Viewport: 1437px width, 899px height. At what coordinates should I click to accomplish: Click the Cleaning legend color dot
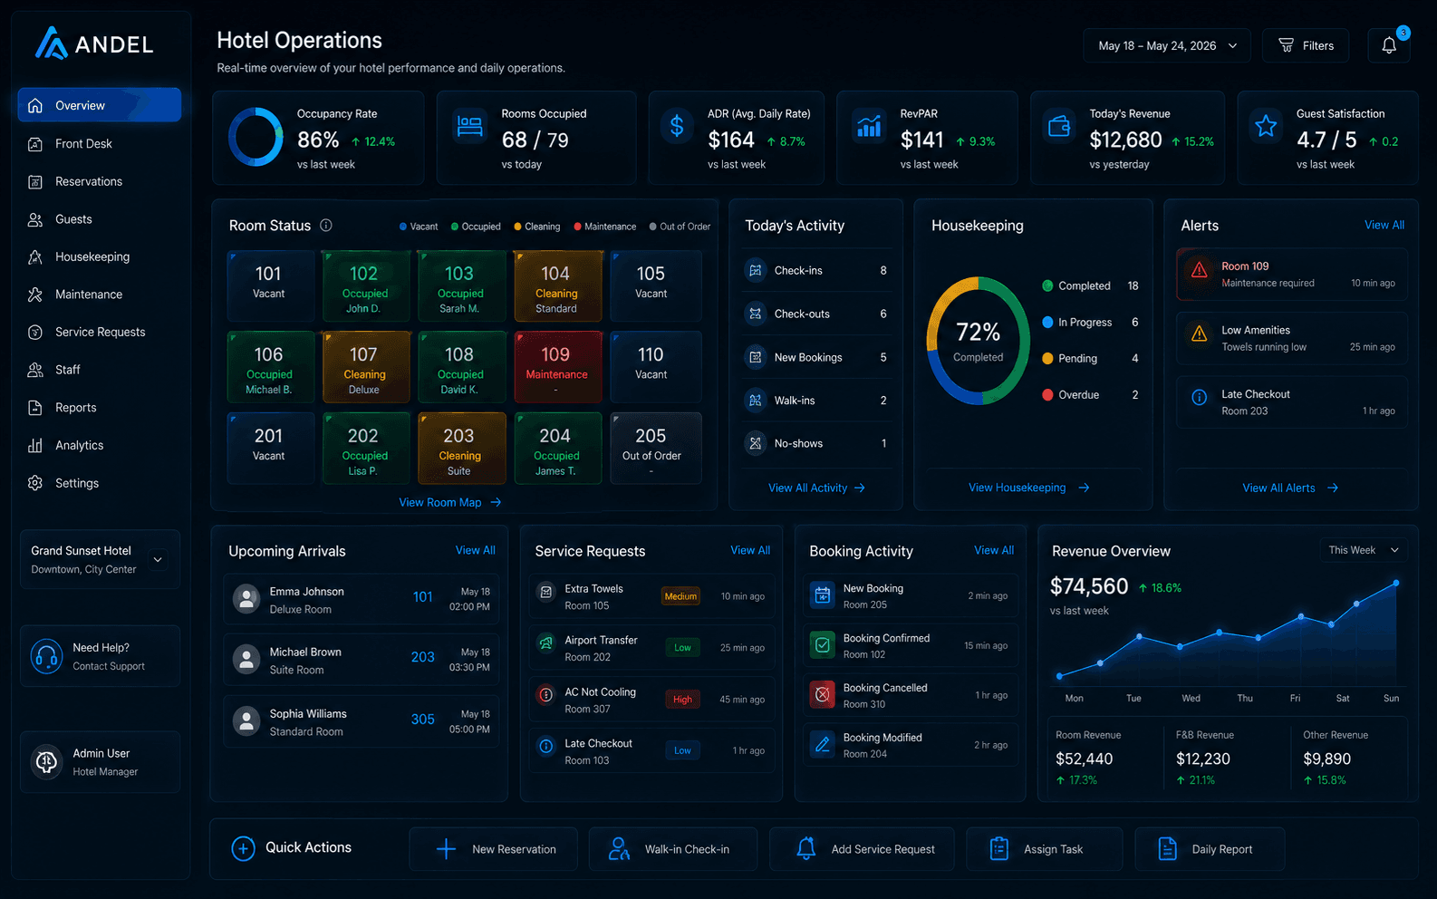pyautogui.click(x=517, y=227)
